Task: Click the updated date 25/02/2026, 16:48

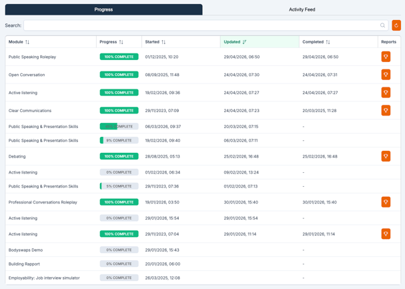Action: [x=242, y=156]
